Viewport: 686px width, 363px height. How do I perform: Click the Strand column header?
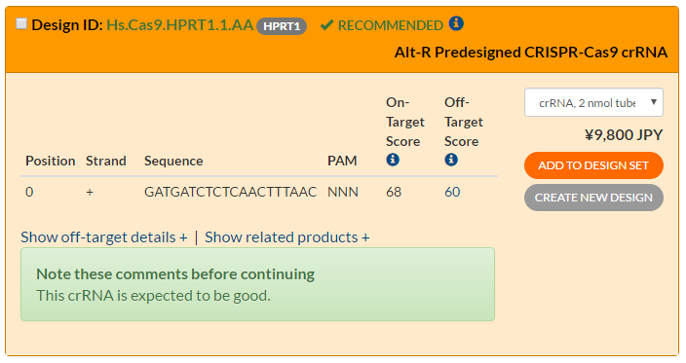coord(106,161)
